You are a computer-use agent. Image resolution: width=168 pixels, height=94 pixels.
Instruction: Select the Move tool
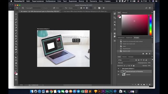(16, 14)
